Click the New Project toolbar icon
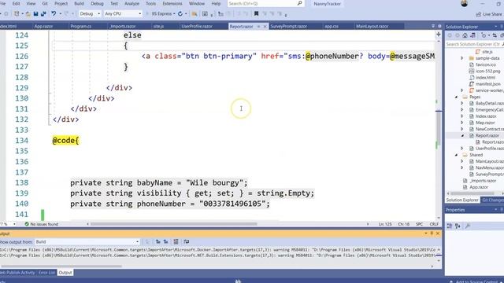Screen dimensions: 504x283 coord(17,14)
